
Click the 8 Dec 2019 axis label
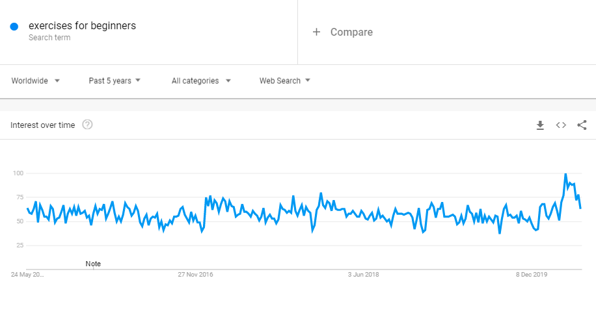click(x=532, y=275)
